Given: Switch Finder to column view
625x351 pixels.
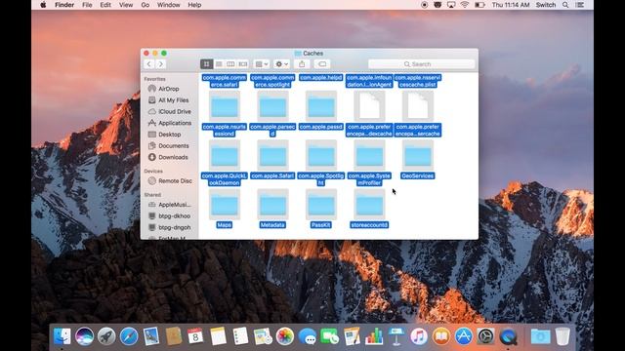Looking at the screenshot, I should (230, 64).
